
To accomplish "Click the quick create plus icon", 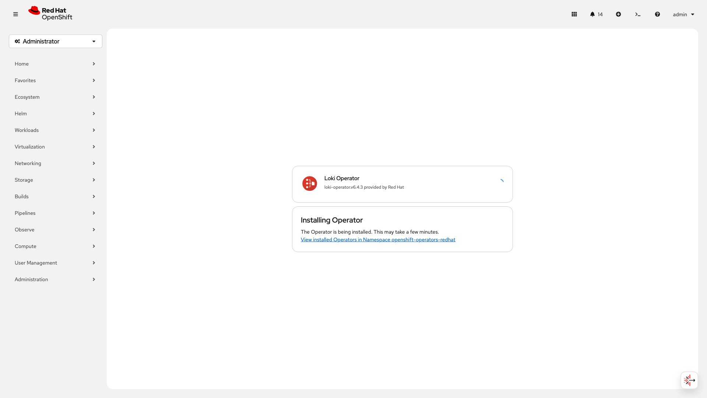I will (x=618, y=14).
